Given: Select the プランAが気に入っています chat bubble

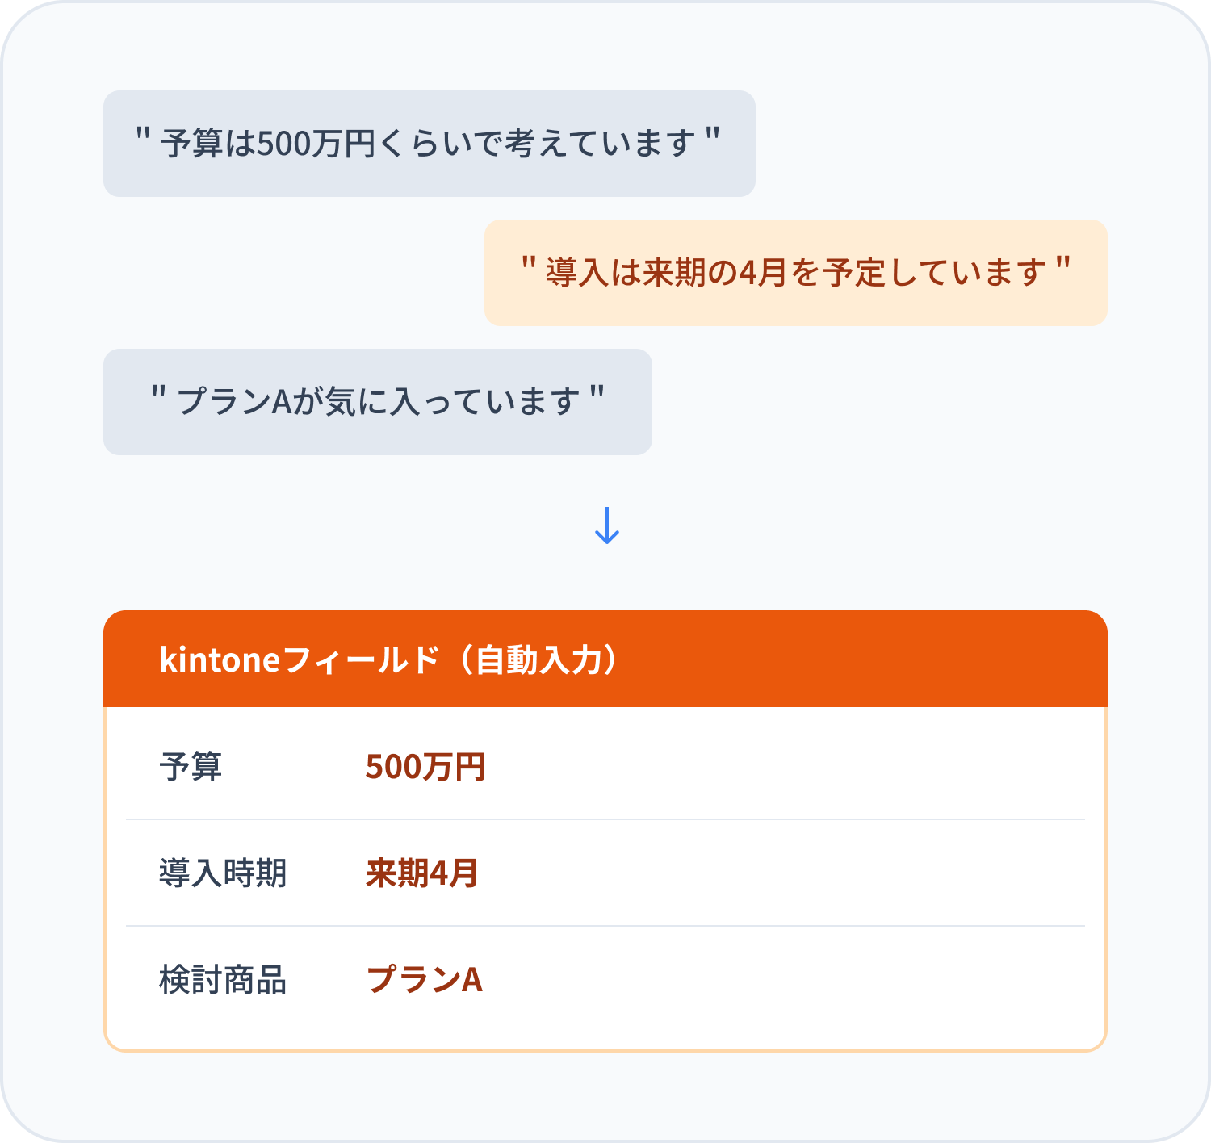Looking at the screenshot, I should click(377, 402).
